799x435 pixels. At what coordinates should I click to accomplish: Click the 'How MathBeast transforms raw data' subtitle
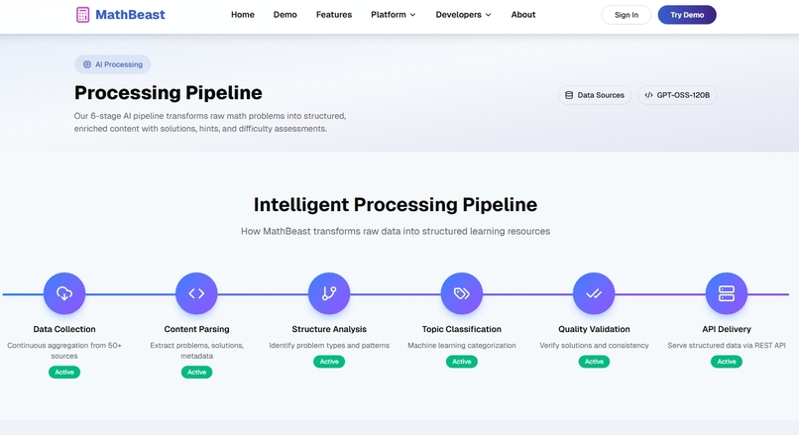click(x=396, y=231)
